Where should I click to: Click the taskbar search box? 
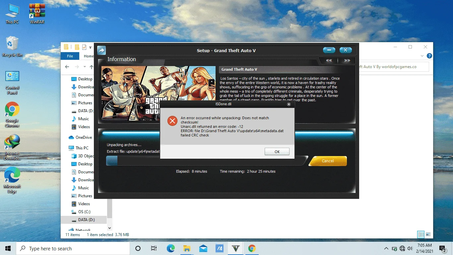pos(73,248)
